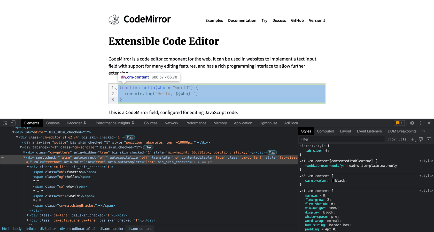Toggle the .cls element classes panel

point(403,139)
